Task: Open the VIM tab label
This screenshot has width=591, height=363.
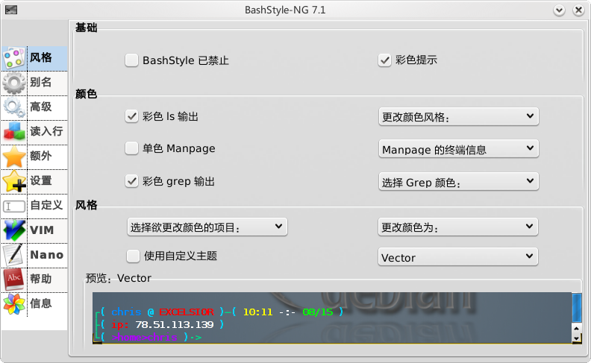Action: coord(42,230)
